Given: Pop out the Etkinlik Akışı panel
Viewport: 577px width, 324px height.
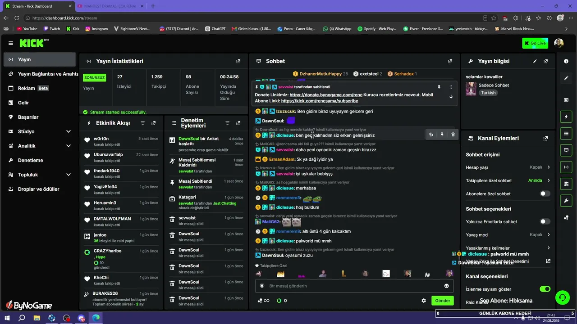Looking at the screenshot, I should point(154,123).
